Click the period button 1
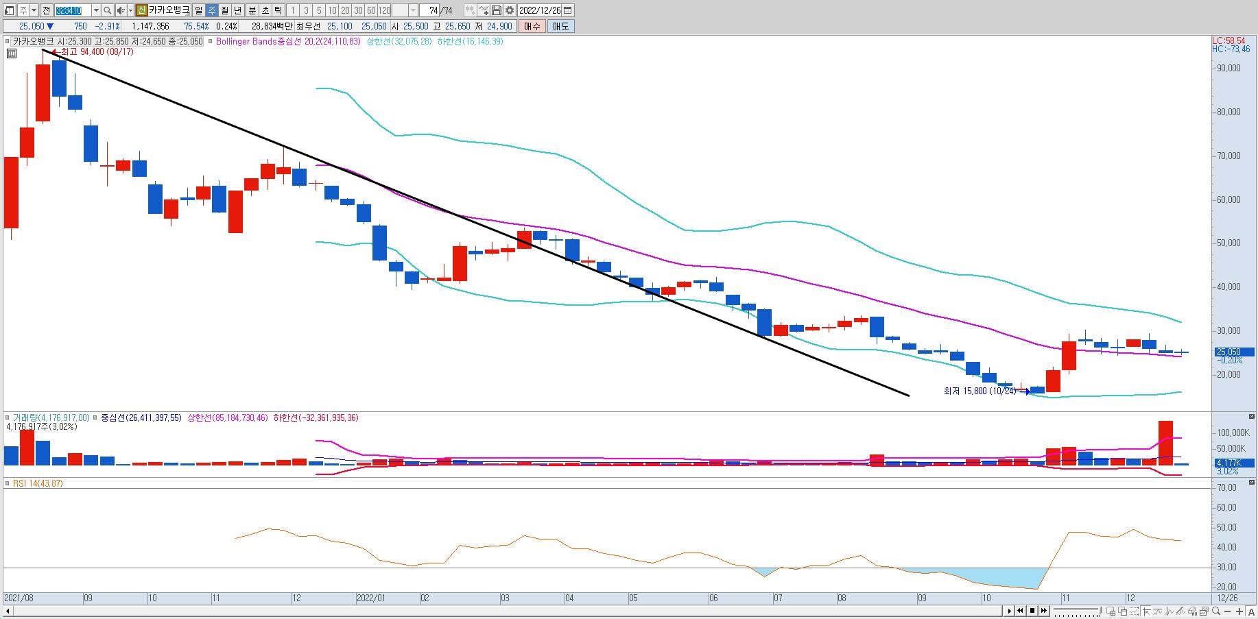 pyautogui.click(x=293, y=10)
